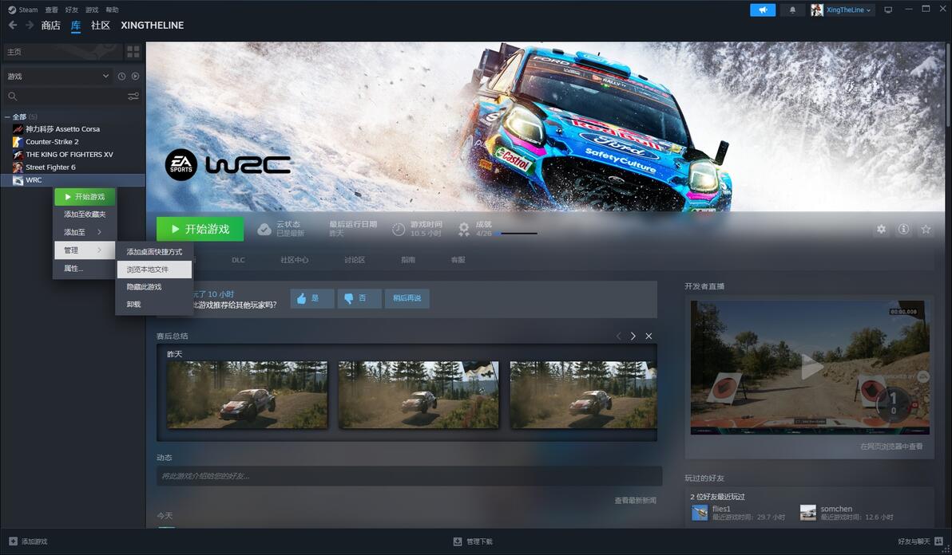Screen dimensions: 952x555
Task: Open friend flies1 avatar
Action: pos(700,513)
